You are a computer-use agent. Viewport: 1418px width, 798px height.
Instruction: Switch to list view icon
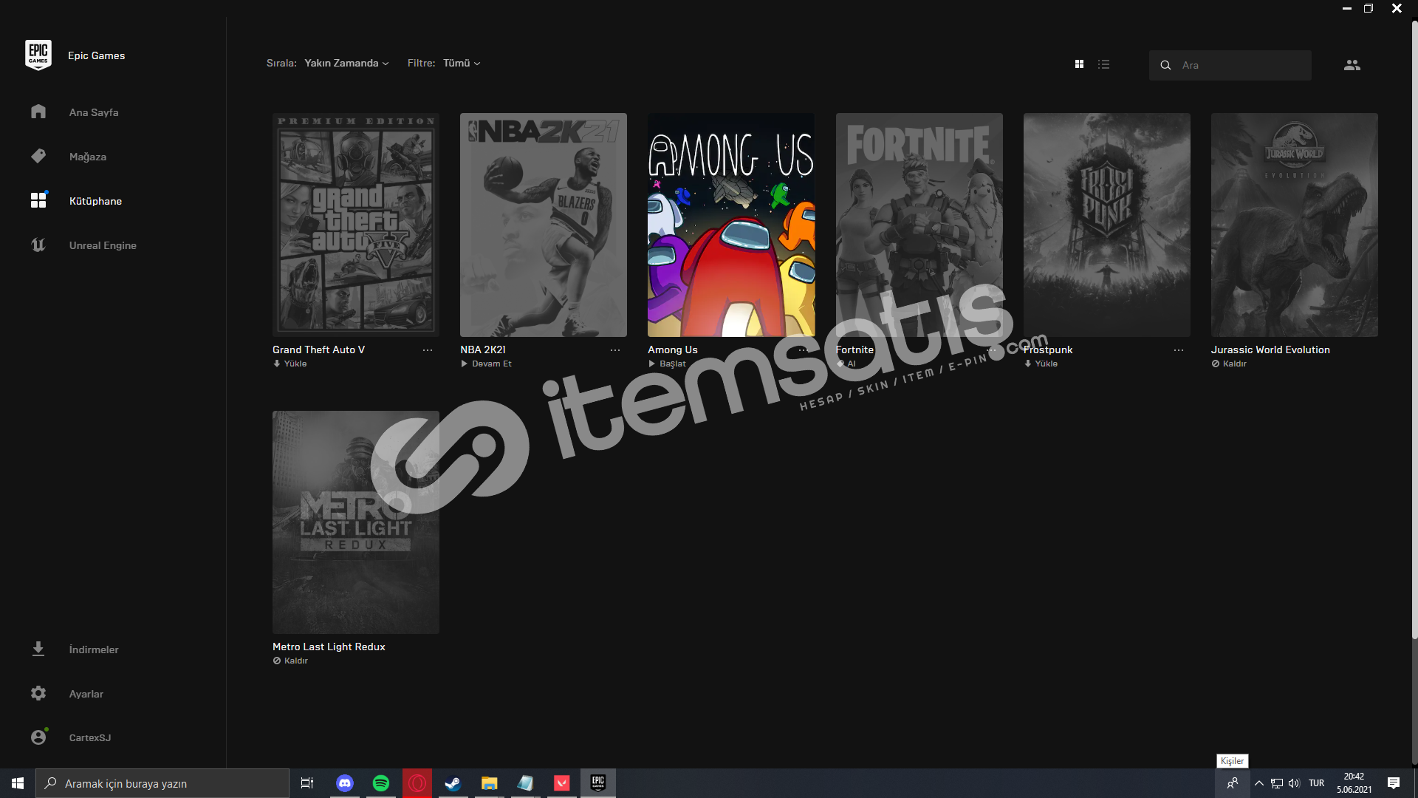1103,64
